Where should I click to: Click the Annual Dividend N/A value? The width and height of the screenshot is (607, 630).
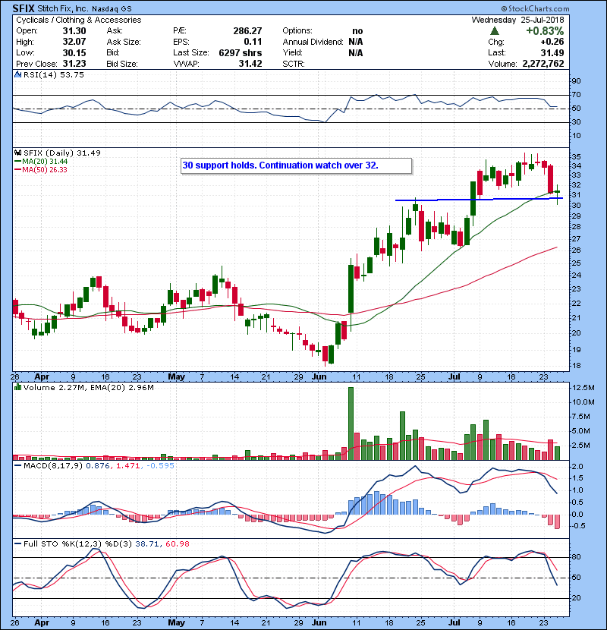click(x=356, y=42)
